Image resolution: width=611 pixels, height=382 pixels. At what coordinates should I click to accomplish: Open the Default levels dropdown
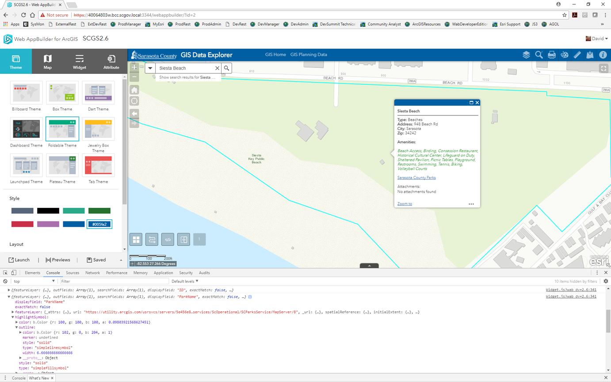[x=185, y=281]
